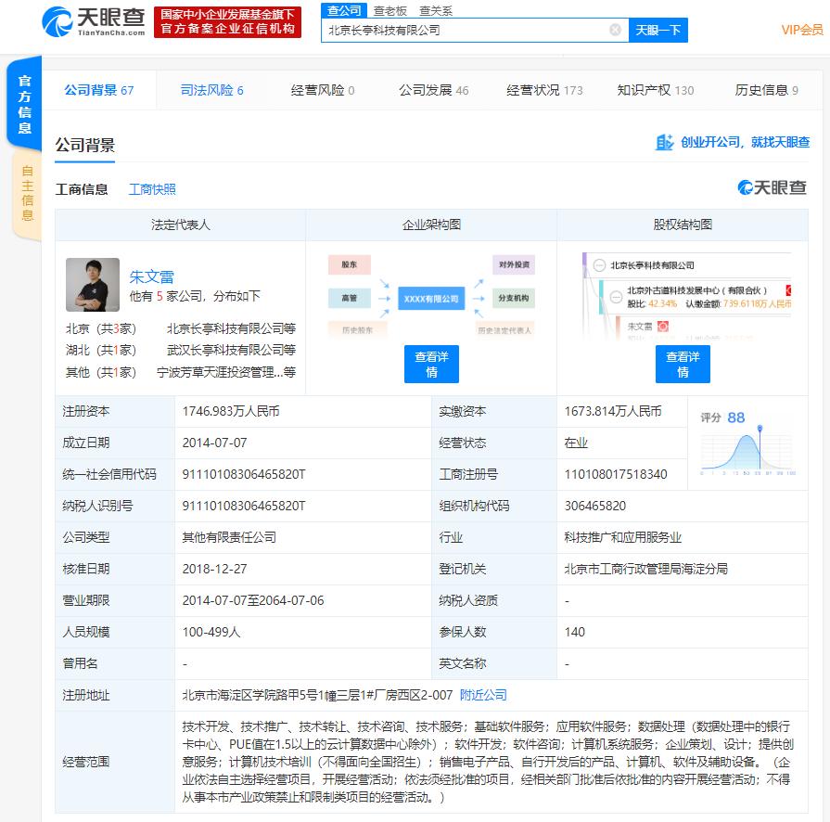Open the 附近公司 link
This screenshot has height=822, width=830.
click(483, 695)
